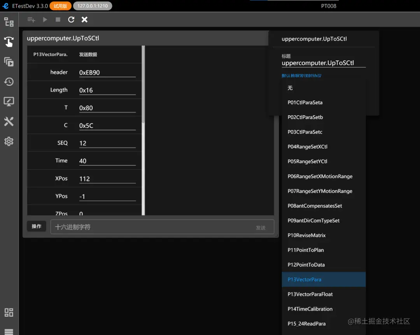Open the project tree sidebar icon
The height and width of the screenshot is (335, 420).
9,22
